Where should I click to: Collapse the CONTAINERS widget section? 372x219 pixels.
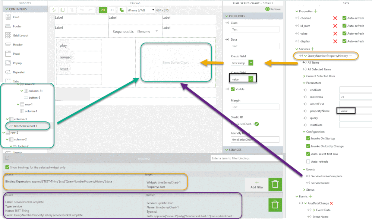tap(7, 9)
